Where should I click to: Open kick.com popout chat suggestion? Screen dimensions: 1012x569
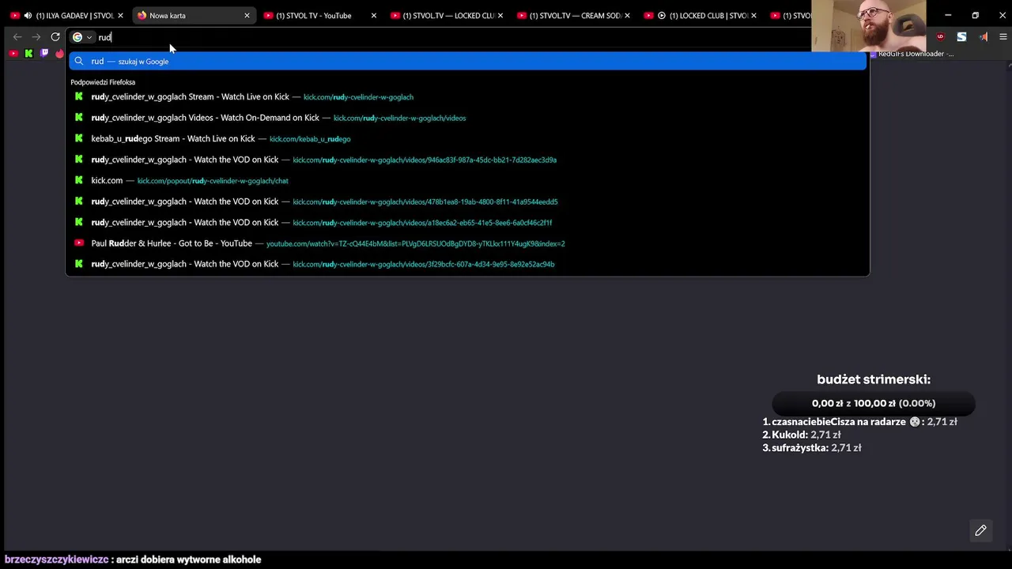(467, 181)
